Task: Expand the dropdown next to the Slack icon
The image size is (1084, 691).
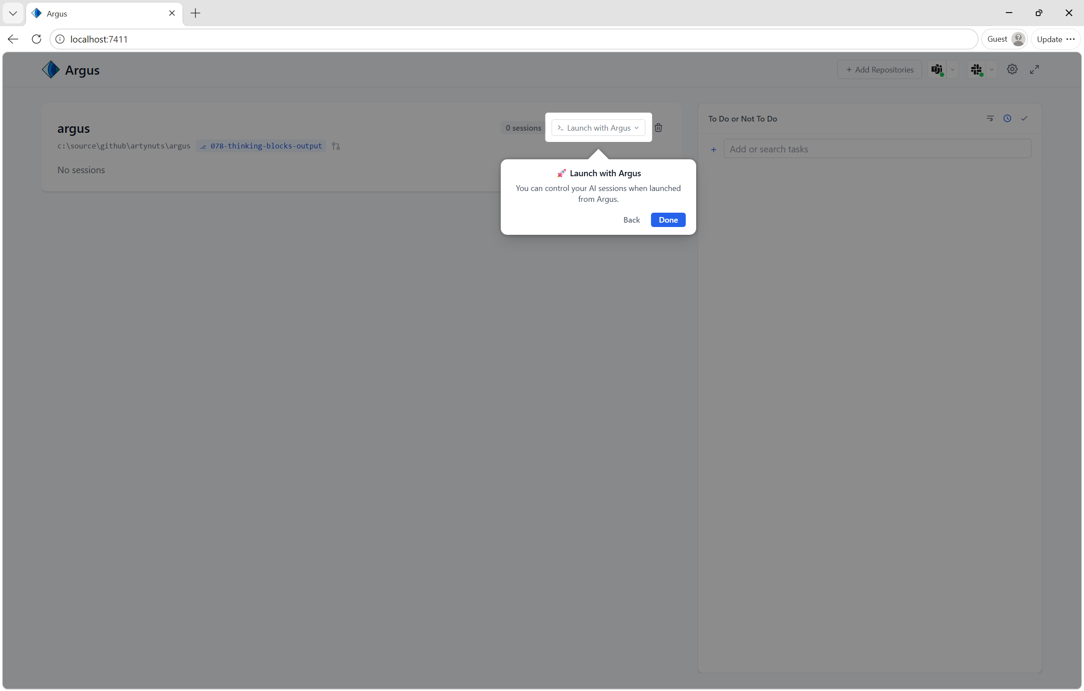Action: 992,70
